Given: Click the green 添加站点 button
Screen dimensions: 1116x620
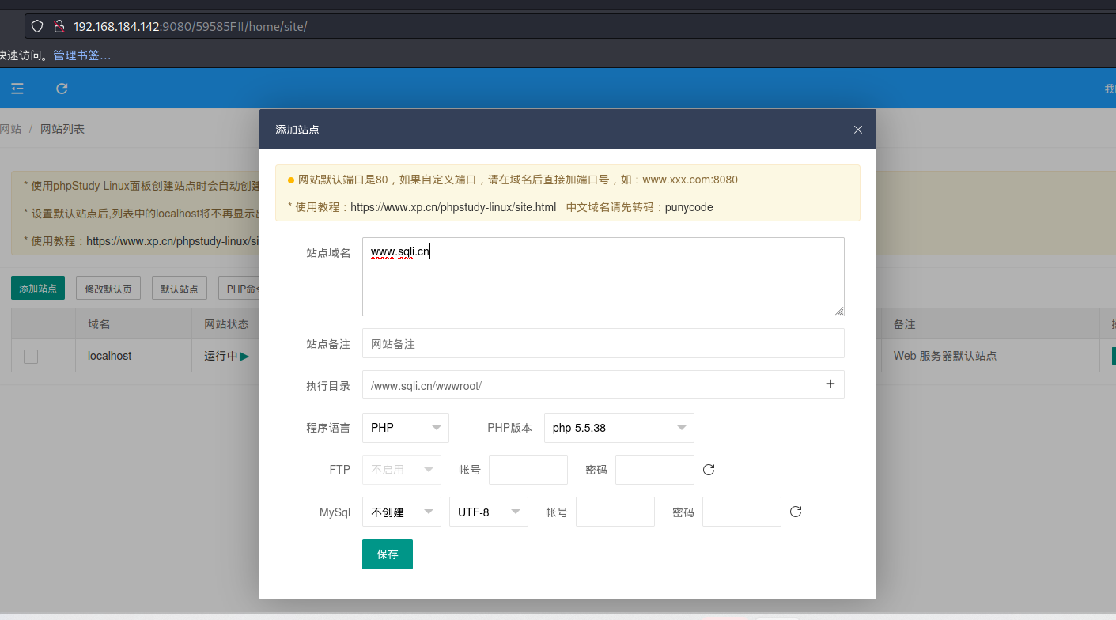Looking at the screenshot, I should 38,289.
